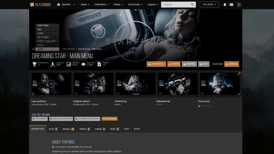Image resolution: width=274 pixels, height=154 pixels.
Task: Click the Unique DLs download icon
Action: [x=53, y=64]
